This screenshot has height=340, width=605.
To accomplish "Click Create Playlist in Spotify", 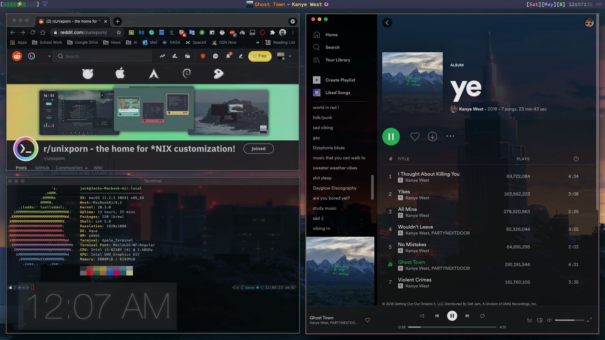I will click(340, 80).
